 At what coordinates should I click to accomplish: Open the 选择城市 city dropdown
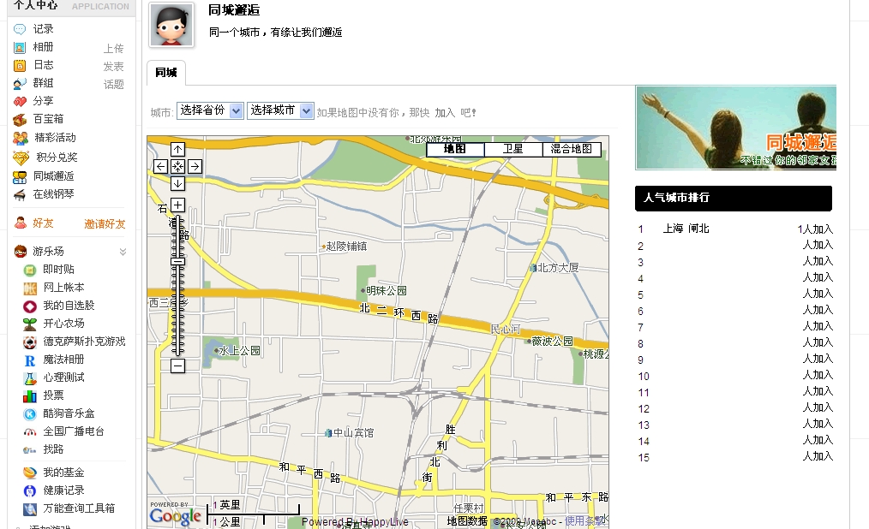pos(280,110)
